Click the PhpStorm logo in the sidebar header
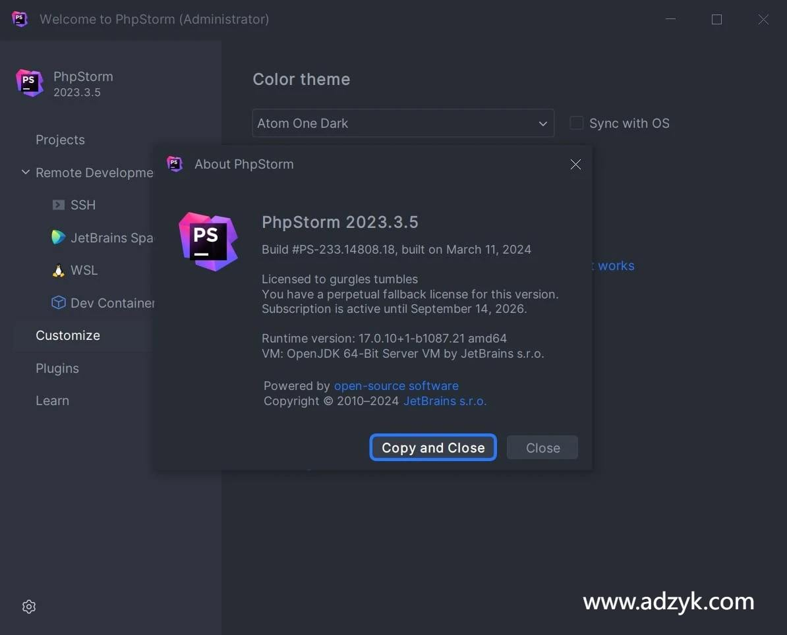The width and height of the screenshot is (787, 635). click(30, 83)
